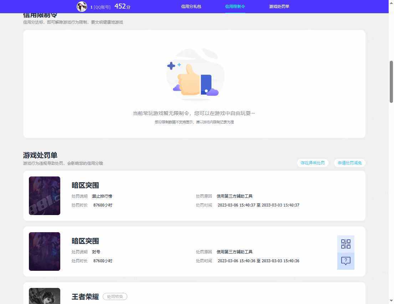Click the 存在异常处罚 button
This screenshot has width=394, height=304.
[313, 163]
